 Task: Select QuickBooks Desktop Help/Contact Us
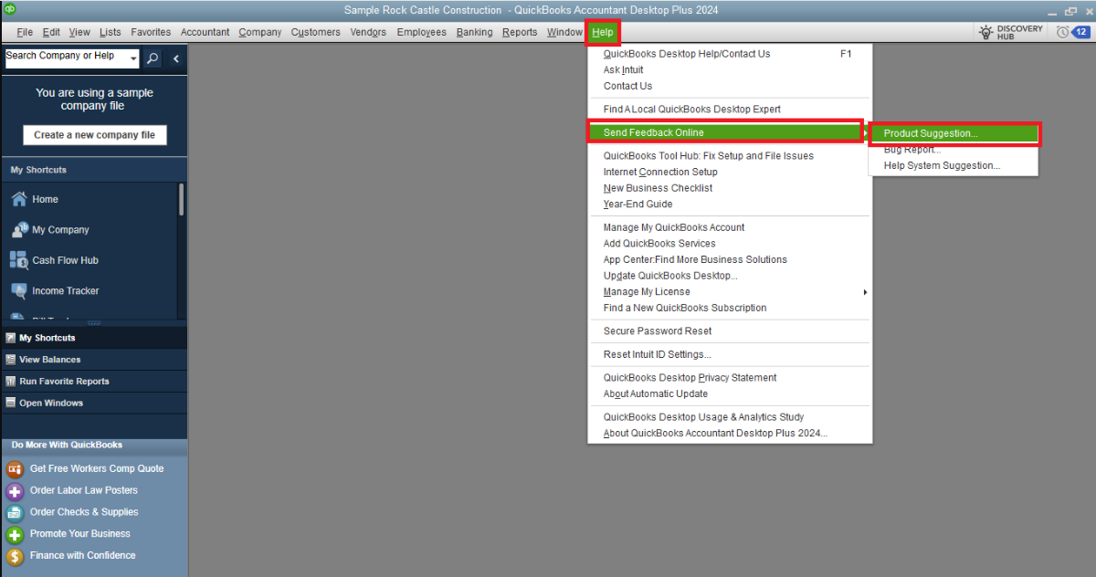730,54
